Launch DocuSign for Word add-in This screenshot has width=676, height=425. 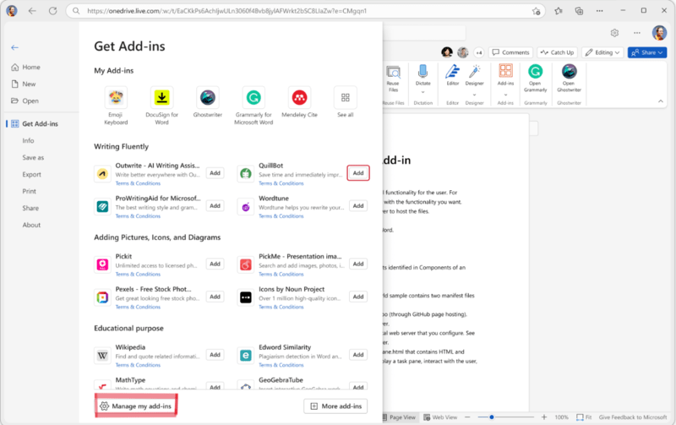click(161, 98)
